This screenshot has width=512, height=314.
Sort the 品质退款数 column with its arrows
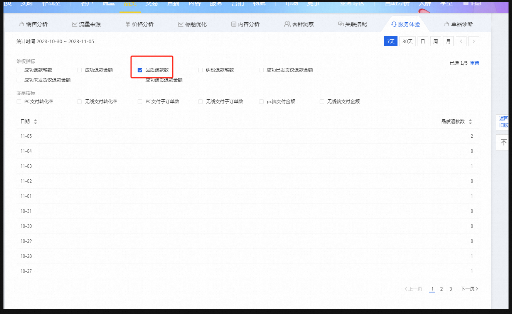[x=470, y=122]
